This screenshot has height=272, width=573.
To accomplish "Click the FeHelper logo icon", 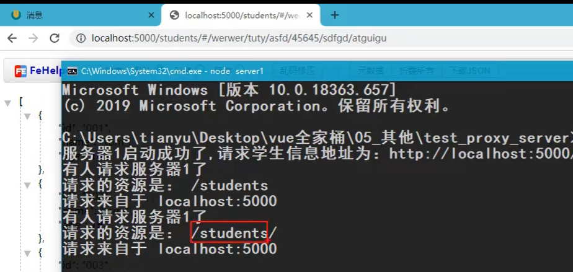I will (20, 71).
